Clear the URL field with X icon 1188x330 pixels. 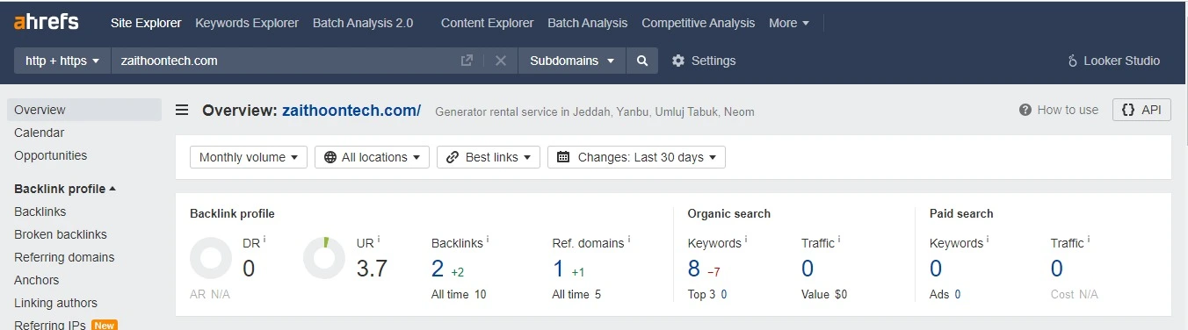coord(501,61)
